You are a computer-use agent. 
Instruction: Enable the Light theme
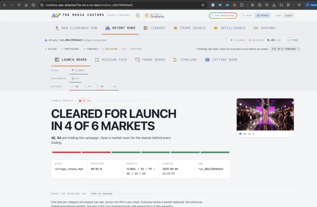click(289, 16)
